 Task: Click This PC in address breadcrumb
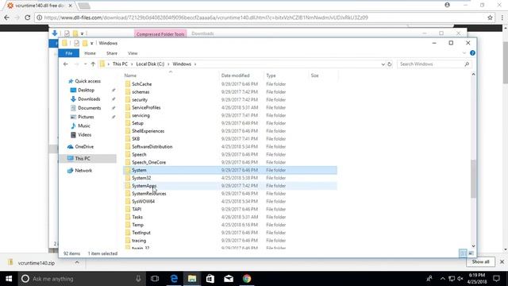point(120,64)
